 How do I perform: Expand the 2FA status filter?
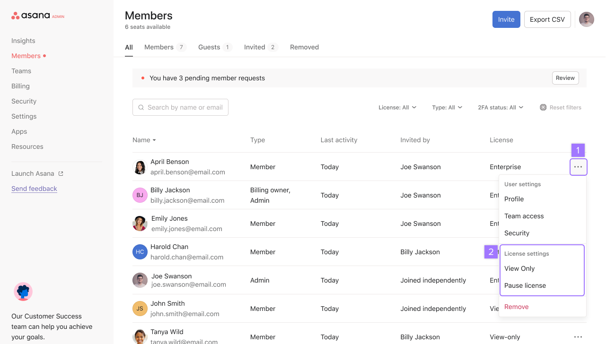coord(500,107)
